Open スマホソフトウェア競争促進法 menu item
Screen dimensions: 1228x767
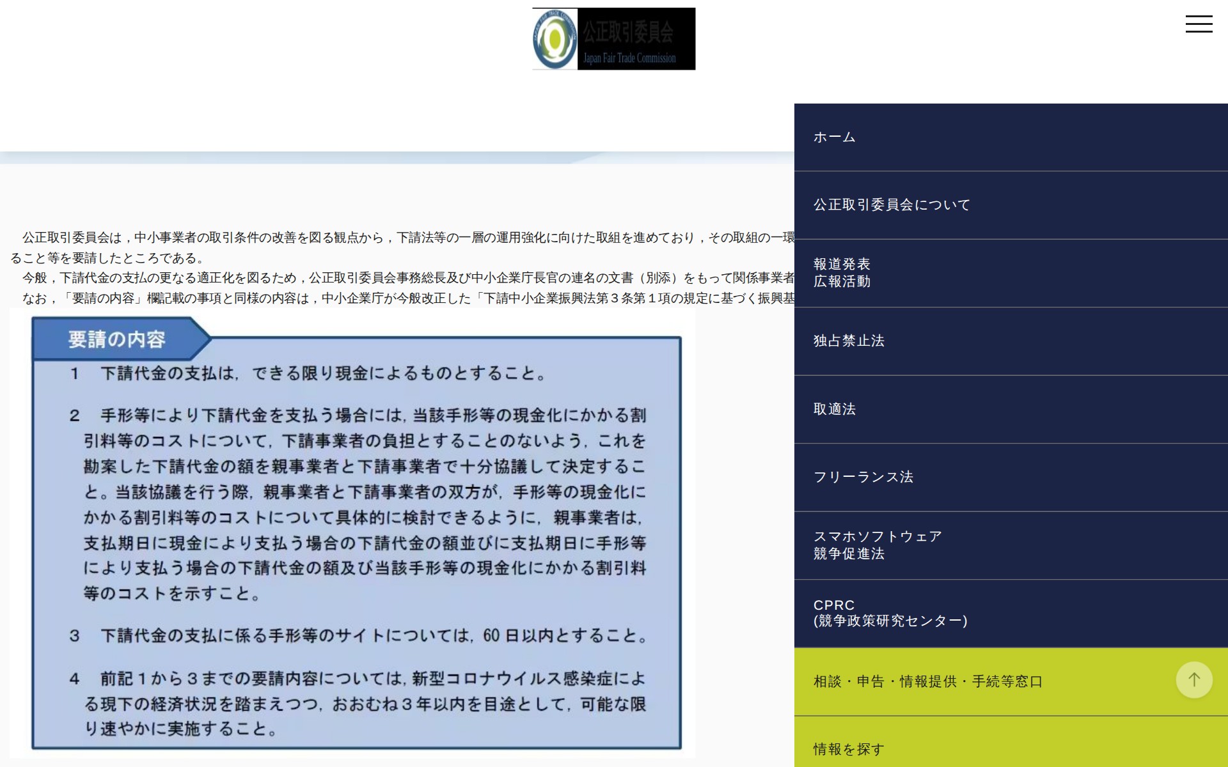(877, 545)
